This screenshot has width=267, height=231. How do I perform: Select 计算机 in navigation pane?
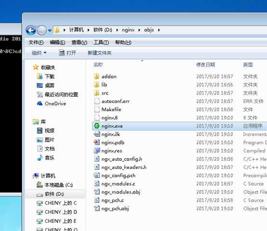point(44,176)
